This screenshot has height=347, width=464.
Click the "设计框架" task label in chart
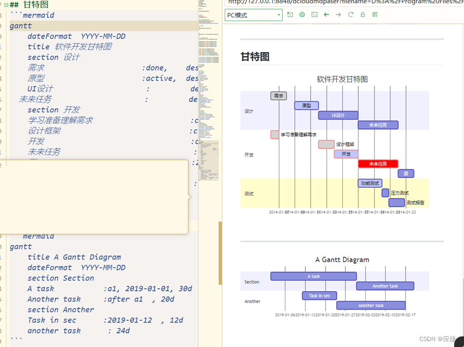pos(345,144)
